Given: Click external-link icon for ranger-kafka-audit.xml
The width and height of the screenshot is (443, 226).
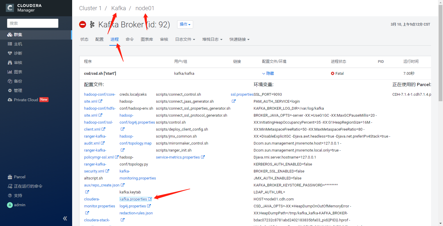Looking at the screenshot, I should [103, 143].
